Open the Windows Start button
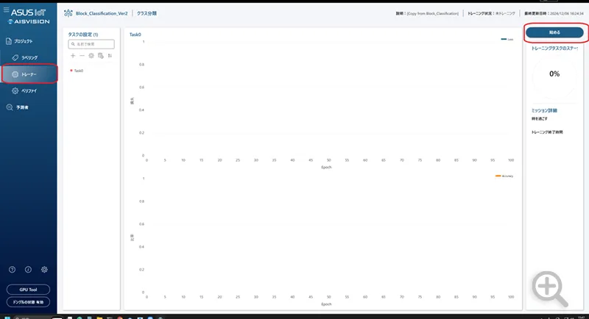589x319 pixels. (x=7, y=318)
